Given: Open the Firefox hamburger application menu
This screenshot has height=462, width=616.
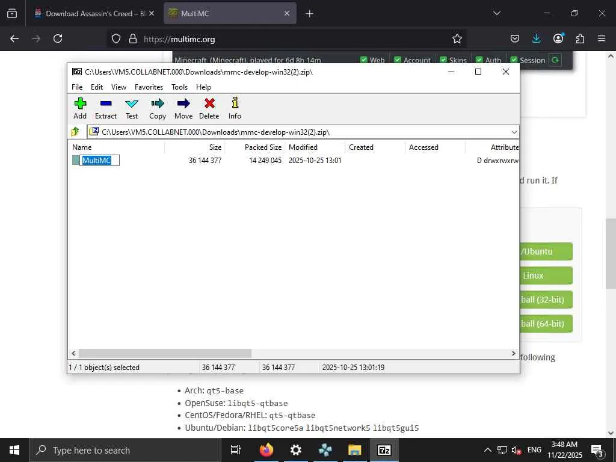Looking at the screenshot, I should click(x=602, y=38).
